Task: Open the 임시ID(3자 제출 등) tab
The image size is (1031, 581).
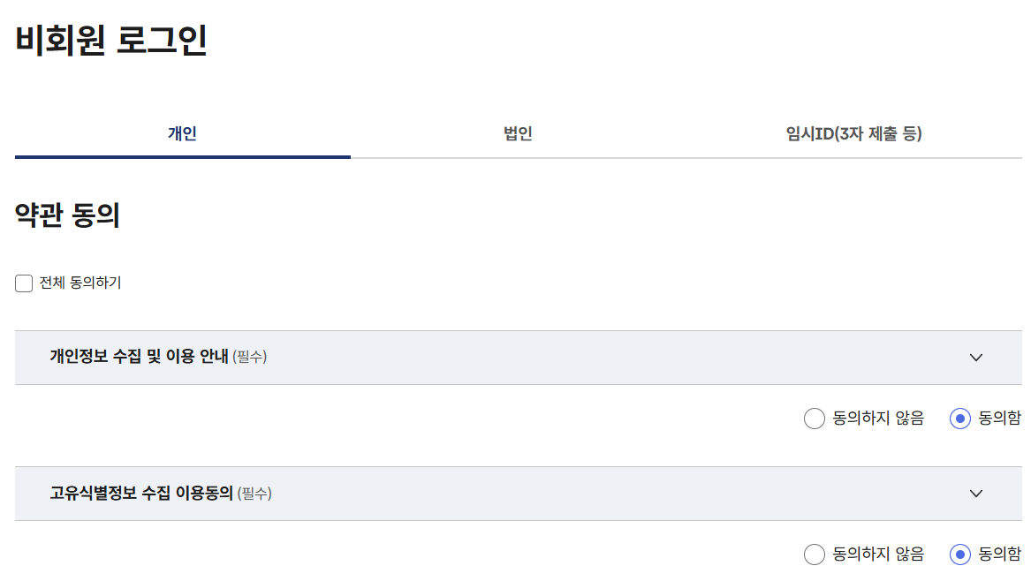Action: coord(854,134)
